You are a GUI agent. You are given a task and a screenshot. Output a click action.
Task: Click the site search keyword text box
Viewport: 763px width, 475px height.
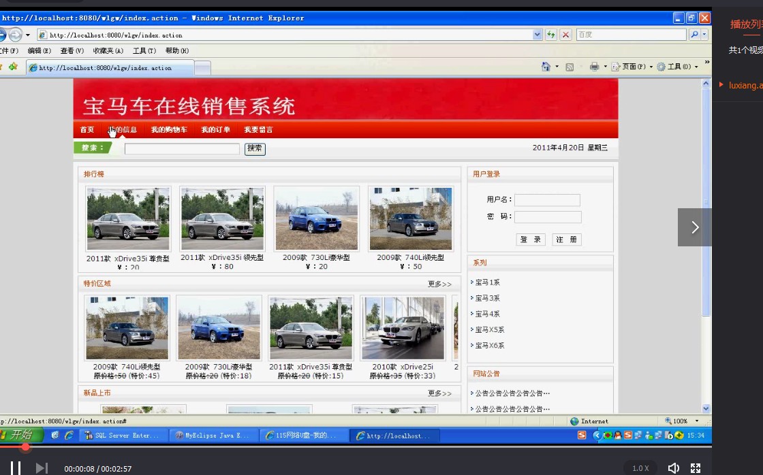point(182,149)
